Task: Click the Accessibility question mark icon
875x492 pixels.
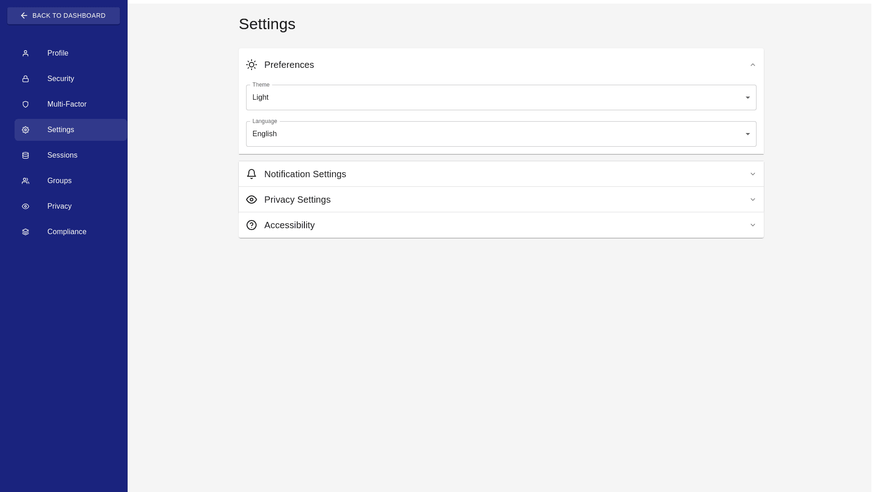Action: pos(252,225)
